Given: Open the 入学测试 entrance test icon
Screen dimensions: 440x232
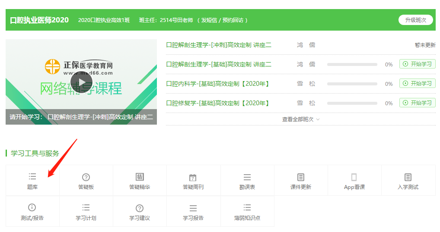Looking at the screenshot, I should point(408,177).
